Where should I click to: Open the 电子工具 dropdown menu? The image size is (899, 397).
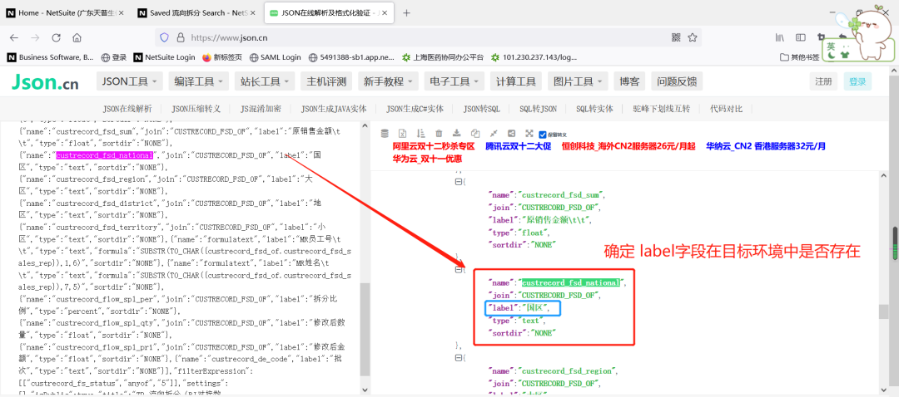(x=454, y=81)
